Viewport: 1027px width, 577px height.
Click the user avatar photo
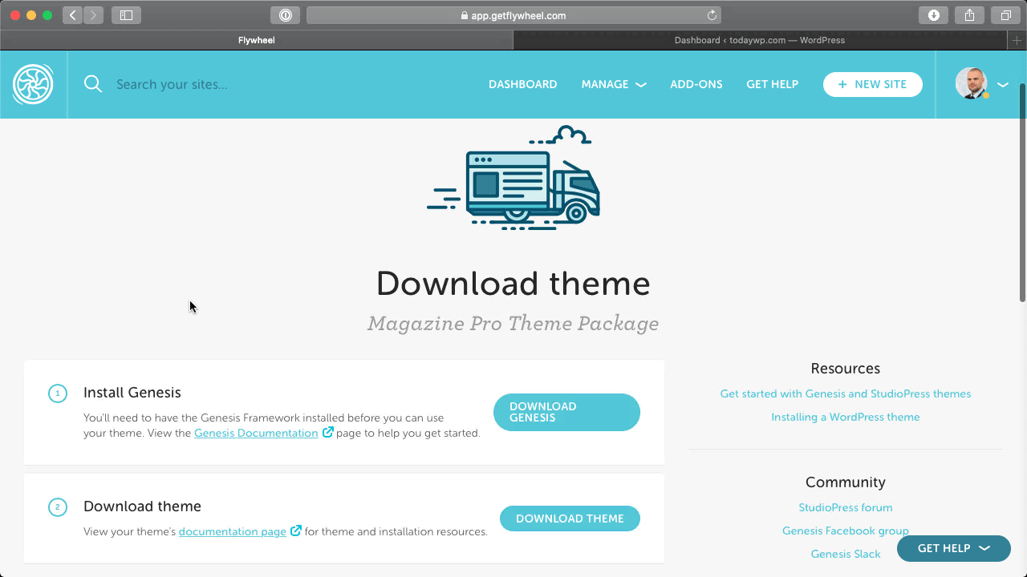[x=972, y=83]
